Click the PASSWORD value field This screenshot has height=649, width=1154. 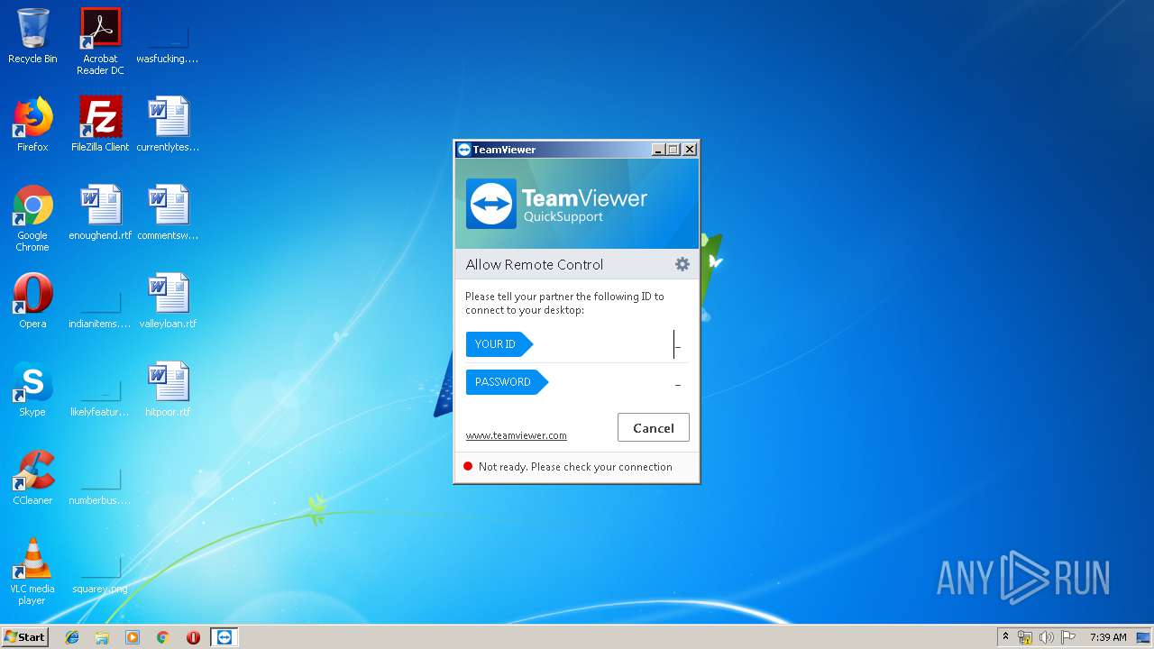[x=618, y=382]
